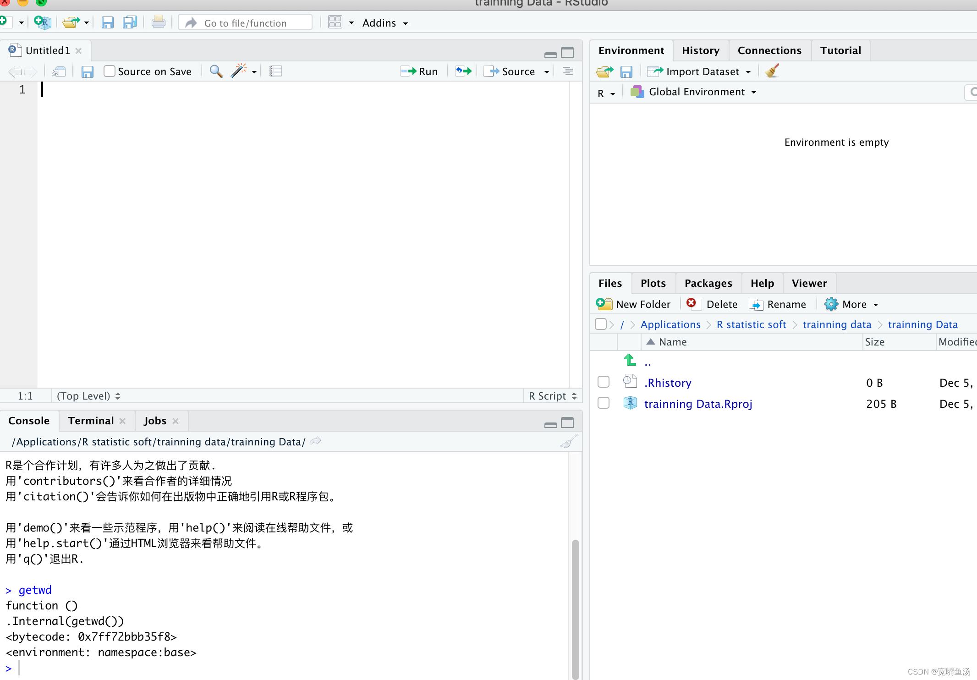Open the More files menu
This screenshot has width=977, height=680.
coord(851,304)
